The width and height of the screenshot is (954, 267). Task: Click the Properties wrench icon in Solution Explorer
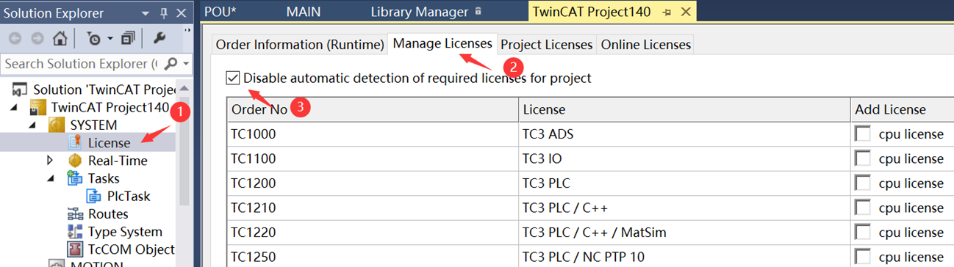click(x=160, y=37)
